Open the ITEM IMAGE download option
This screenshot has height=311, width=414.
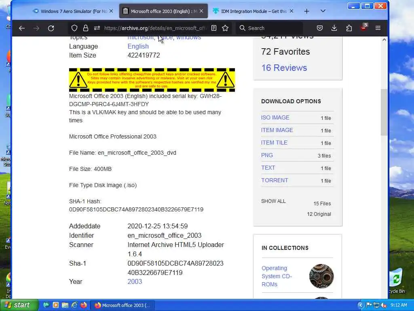coord(277,130)
